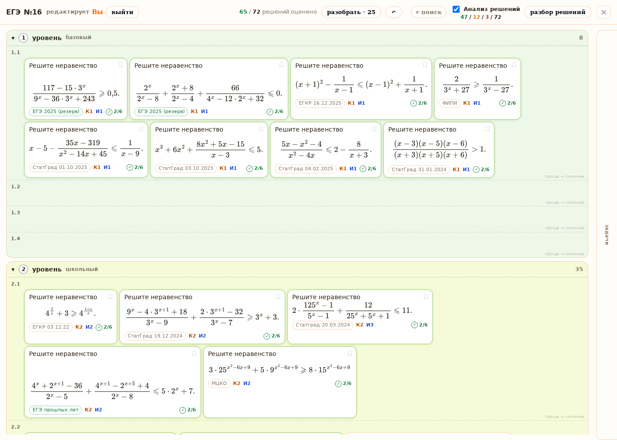617x440 pixels.
Task: Click subsection label 1.2
Action: (16, 187)
